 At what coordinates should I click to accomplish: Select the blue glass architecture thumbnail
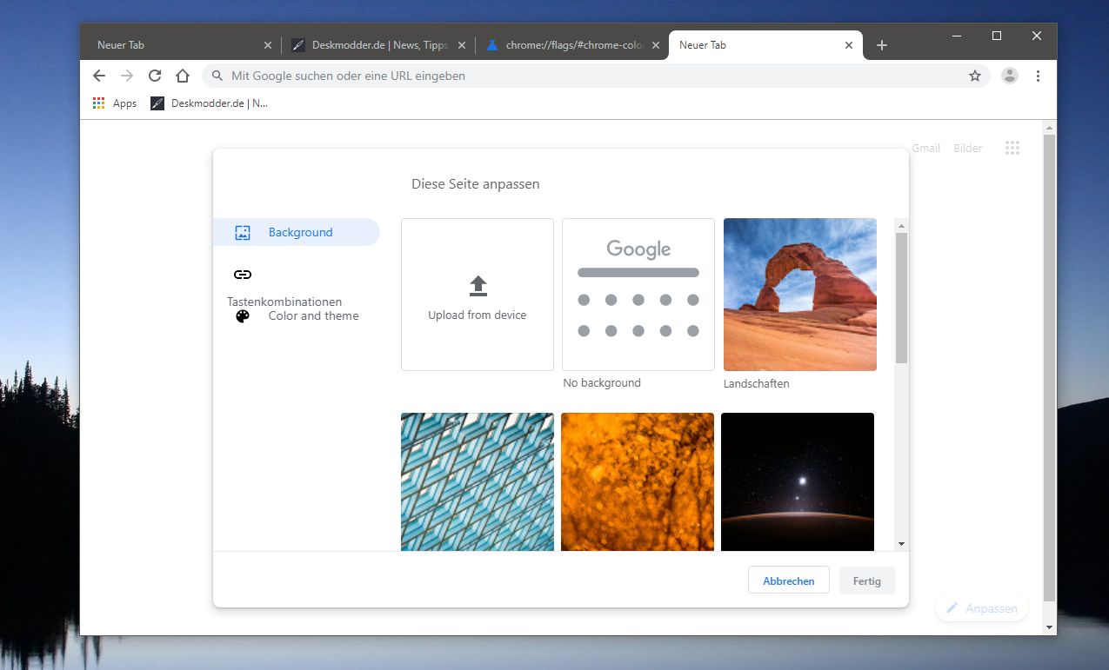tap(478, 481)
